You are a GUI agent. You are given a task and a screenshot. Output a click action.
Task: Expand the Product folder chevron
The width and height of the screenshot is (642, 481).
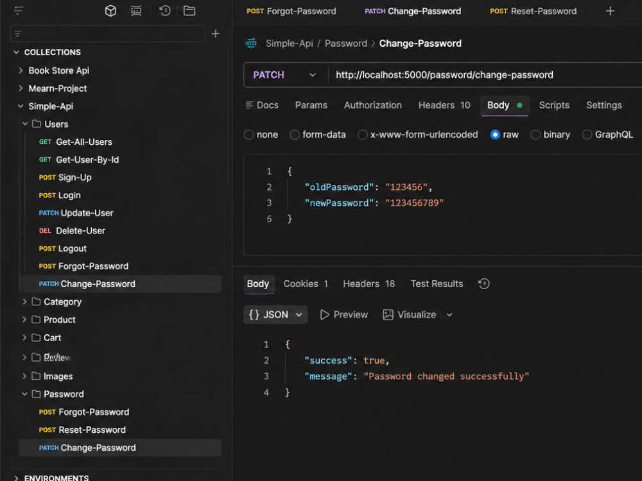click(x=24, y=319)
